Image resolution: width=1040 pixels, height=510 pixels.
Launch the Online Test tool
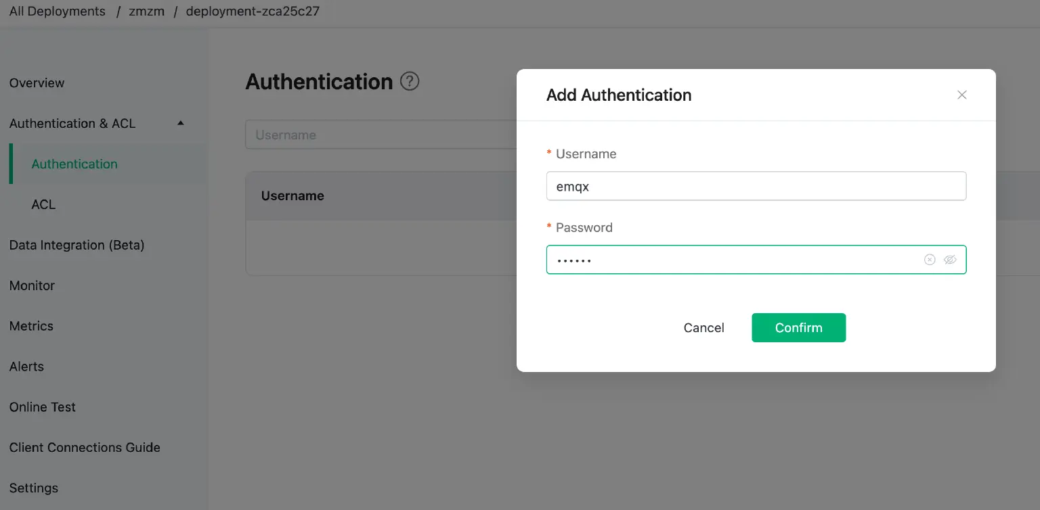pyautogui.click(x=42, y=407)
